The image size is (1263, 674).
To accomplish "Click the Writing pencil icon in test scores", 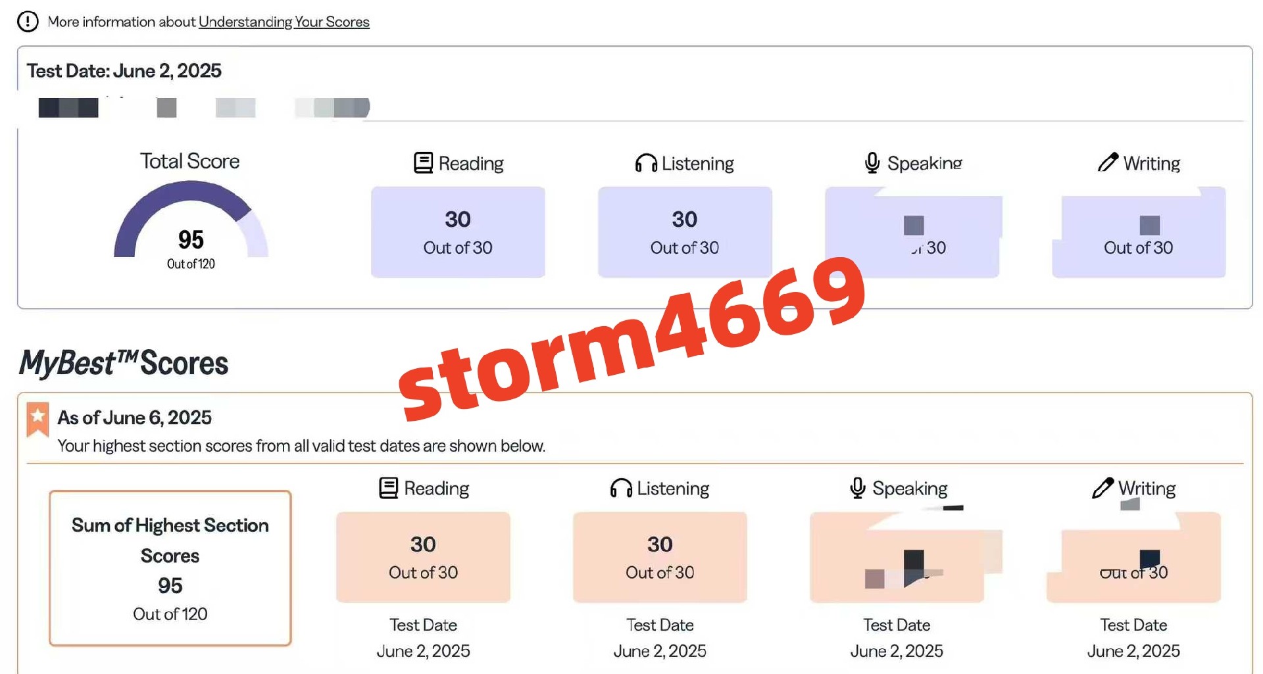I will coord(1108,162).
